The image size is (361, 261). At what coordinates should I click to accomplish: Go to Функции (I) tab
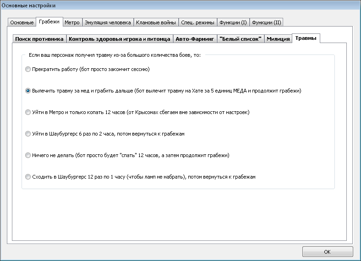pyautogui.click(x=233, y=22)
